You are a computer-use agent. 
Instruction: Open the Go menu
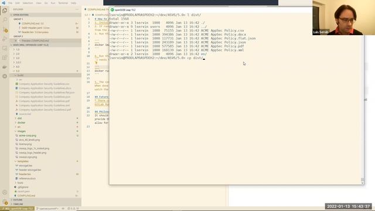46,3
